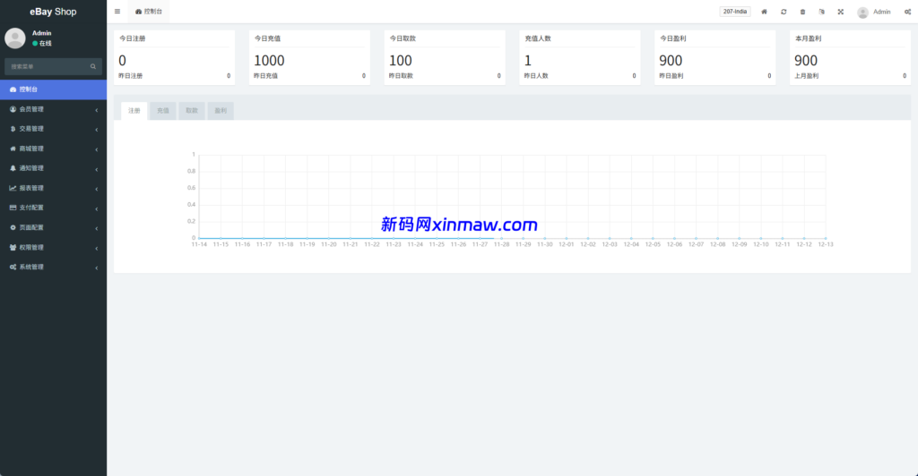Click the 今日盈利 value 900

click(671, 61)
